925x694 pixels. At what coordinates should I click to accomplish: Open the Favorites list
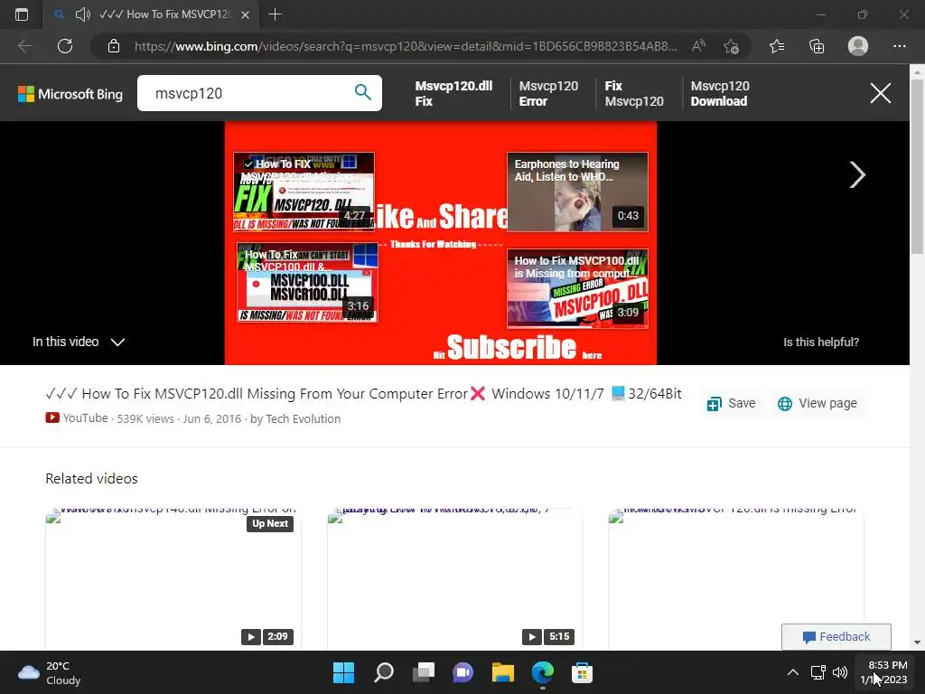coord(777,46)
